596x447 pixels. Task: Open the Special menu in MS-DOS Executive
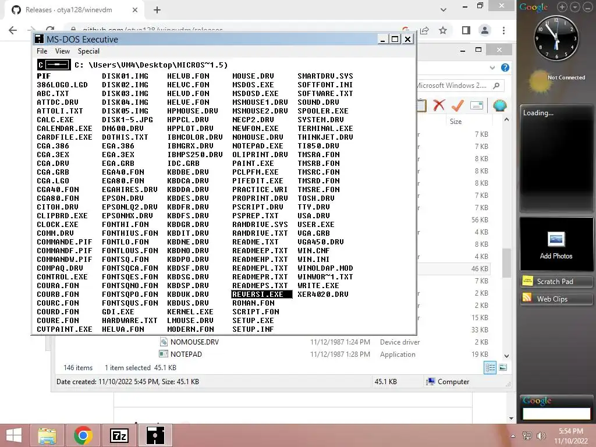point(88,51)
